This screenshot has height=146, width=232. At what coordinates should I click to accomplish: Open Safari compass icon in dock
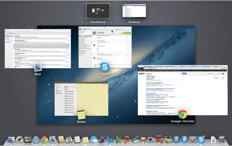(x=36, y=139)
